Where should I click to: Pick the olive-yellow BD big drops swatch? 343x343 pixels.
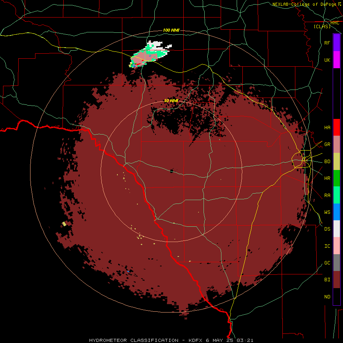coord(337,162)
